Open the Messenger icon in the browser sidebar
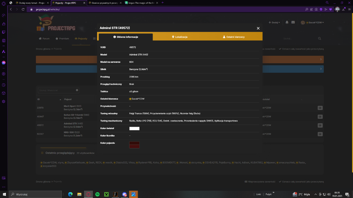 (4, 63)
